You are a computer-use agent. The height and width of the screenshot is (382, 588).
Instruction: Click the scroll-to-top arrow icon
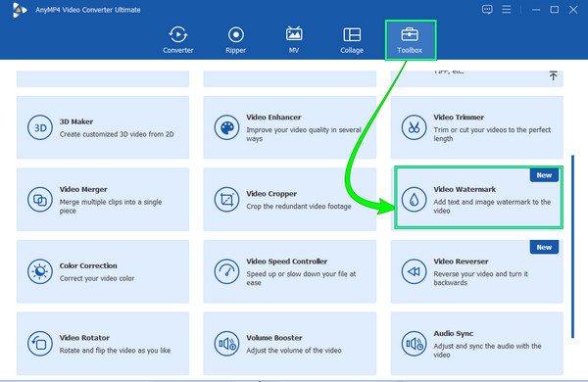point(553,75)
